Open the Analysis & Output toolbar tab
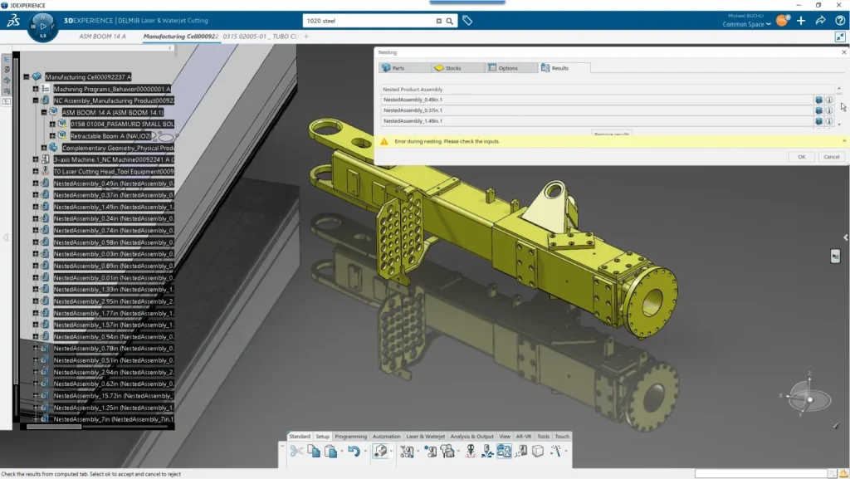850x479 pixels. point(471,436)
